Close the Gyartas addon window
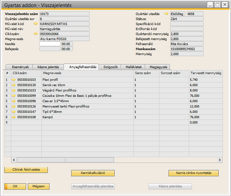Viewport: 231px width, 196px height. pyautogui.click(x=225, y=5)
